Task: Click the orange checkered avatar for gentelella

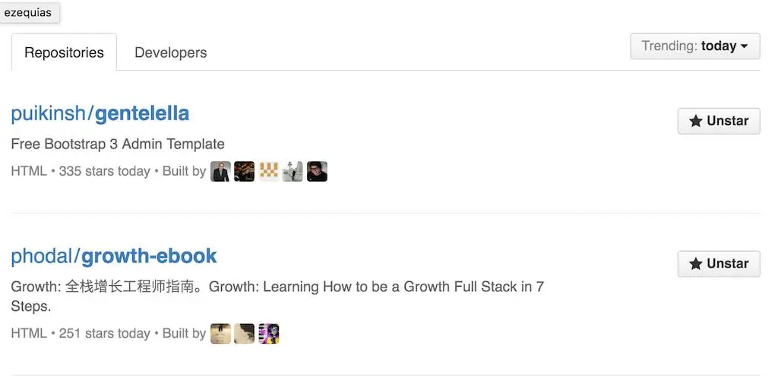Action: [268, 171]
